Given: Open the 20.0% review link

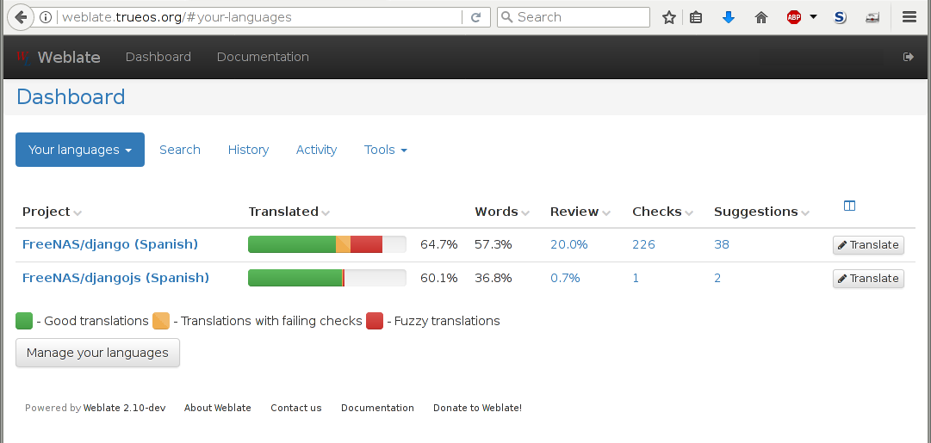Looking at the screenshot, I should pos(568,244).
